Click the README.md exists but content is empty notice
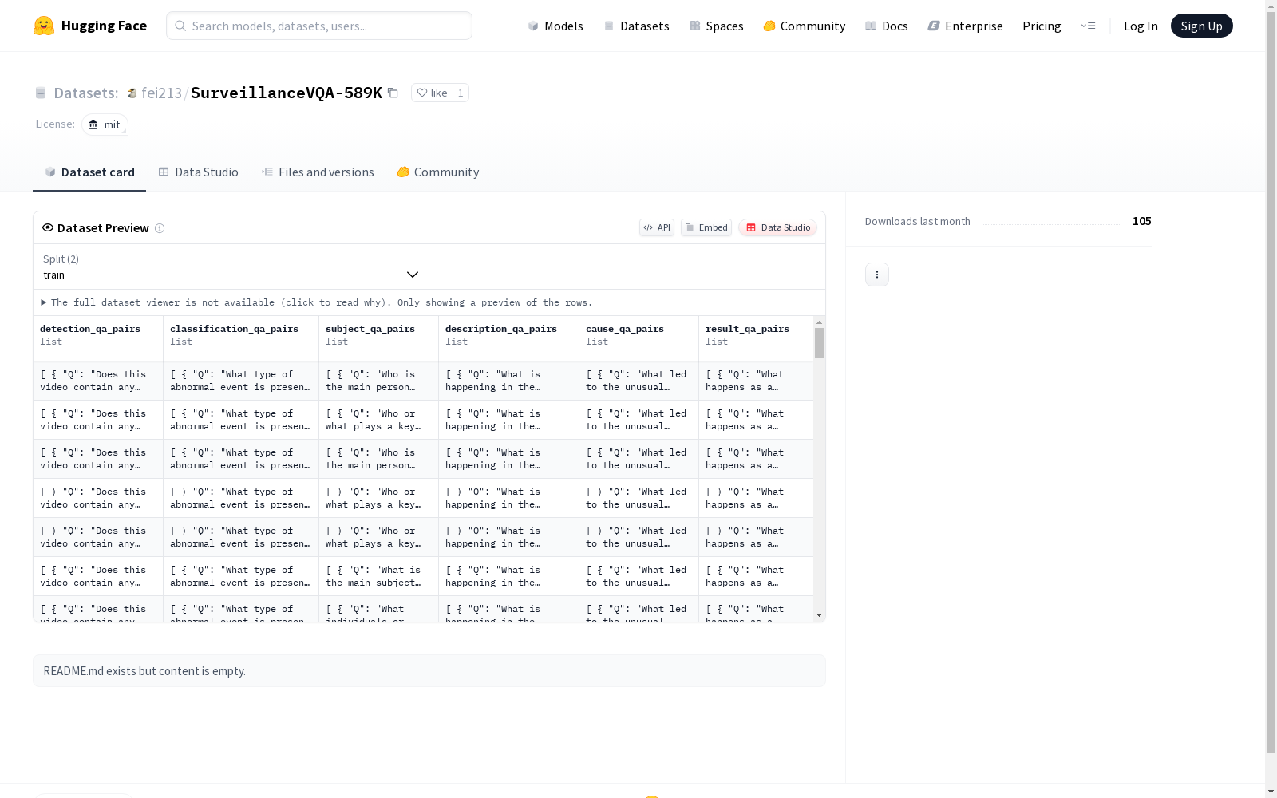1277x798 pixels. click(429, 671)
